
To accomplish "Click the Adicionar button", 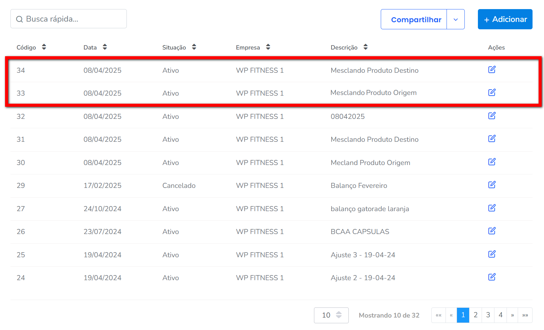I will pos(505,20).
